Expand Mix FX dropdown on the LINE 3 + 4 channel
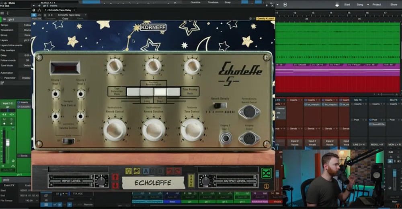The image size is (402, 209). [x=365, y=100]
